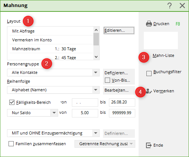
Task: Close the Mahnung dialog with X
Action: [182, 6]
